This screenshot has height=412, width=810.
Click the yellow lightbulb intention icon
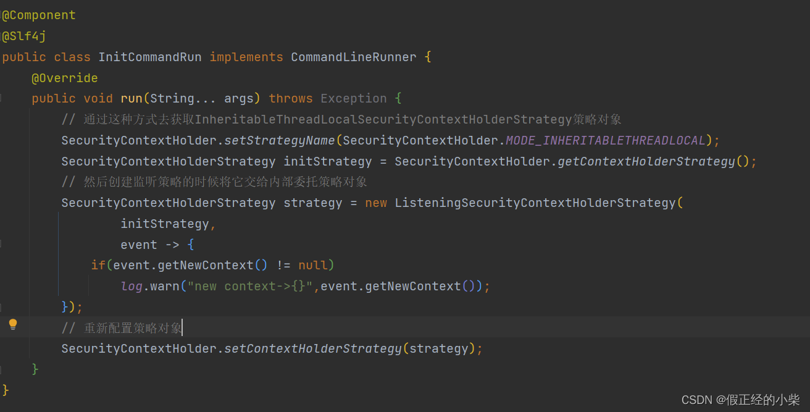(14, 324)
